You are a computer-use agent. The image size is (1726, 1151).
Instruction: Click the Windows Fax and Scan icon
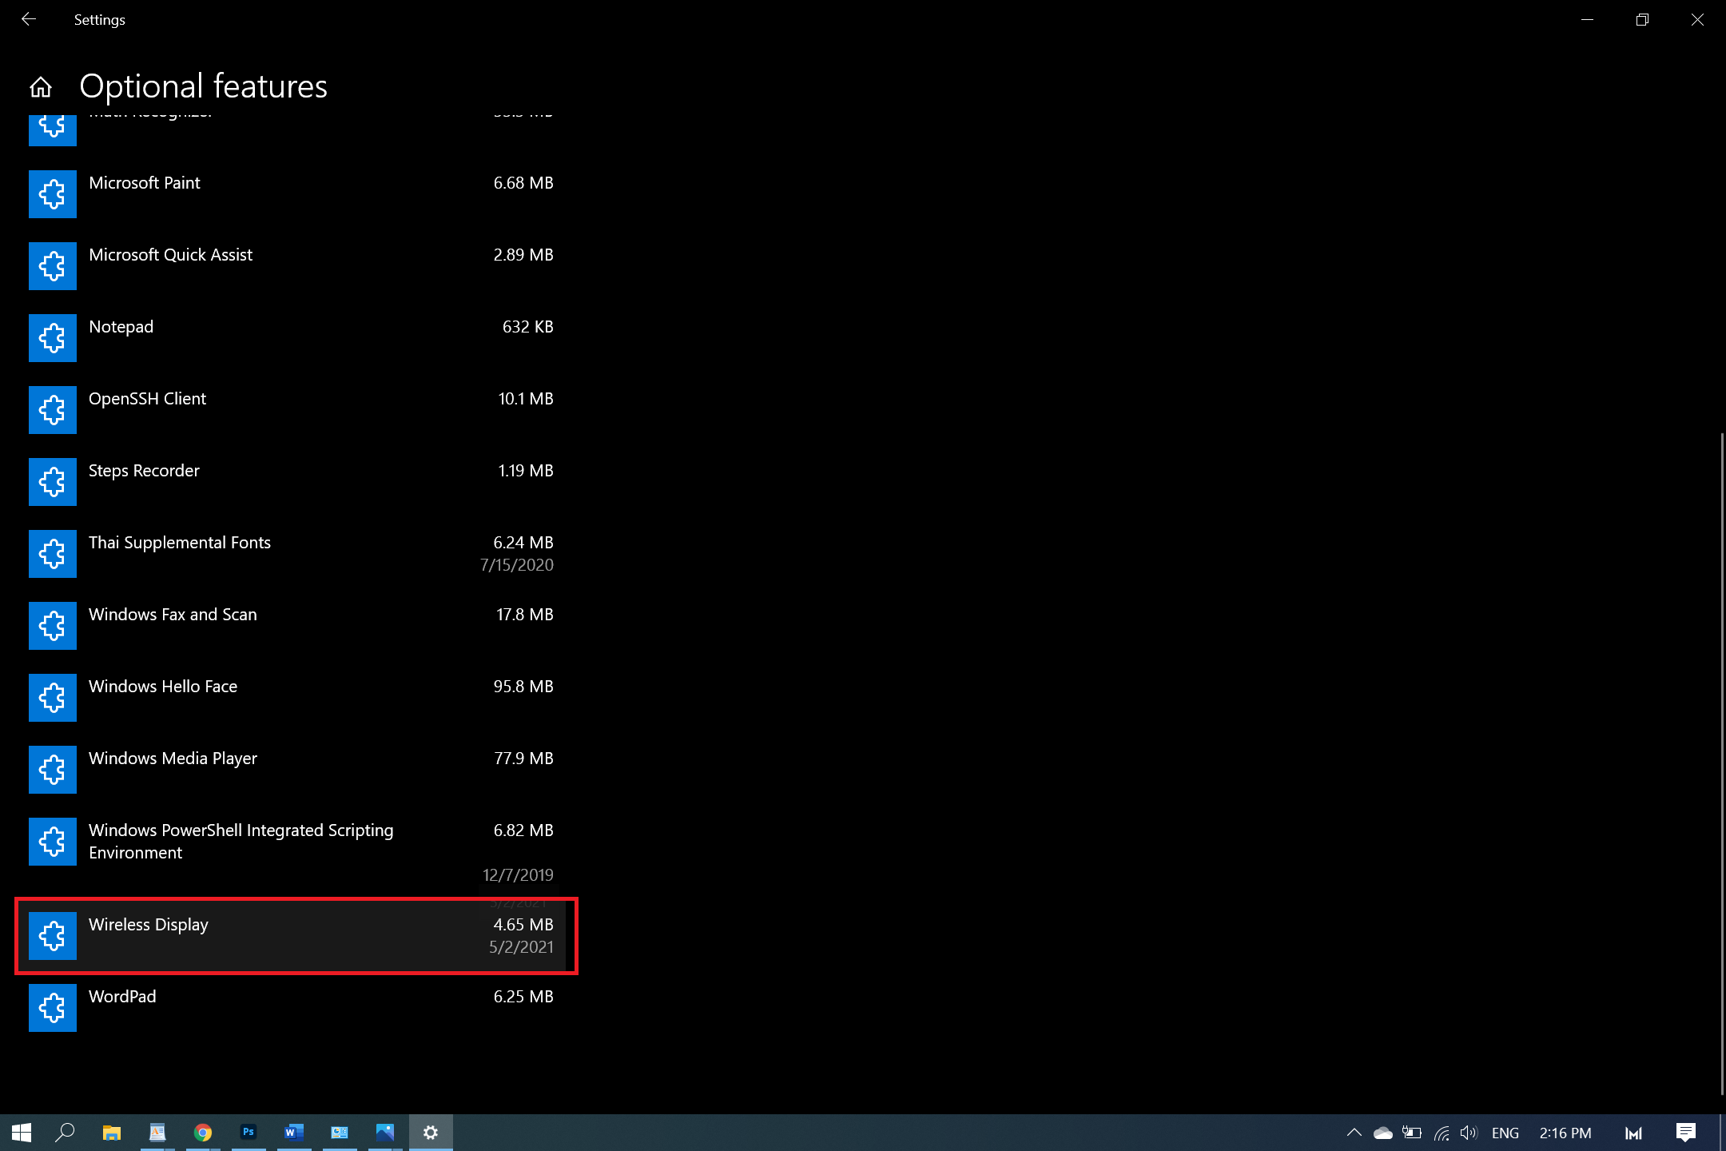pos(53,626)
